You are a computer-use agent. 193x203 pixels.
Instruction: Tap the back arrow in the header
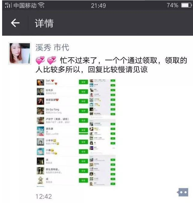coord(15,23)
